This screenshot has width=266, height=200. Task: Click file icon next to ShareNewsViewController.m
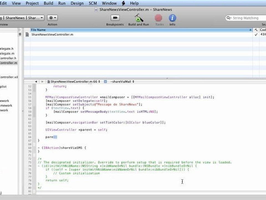[27, 34]
